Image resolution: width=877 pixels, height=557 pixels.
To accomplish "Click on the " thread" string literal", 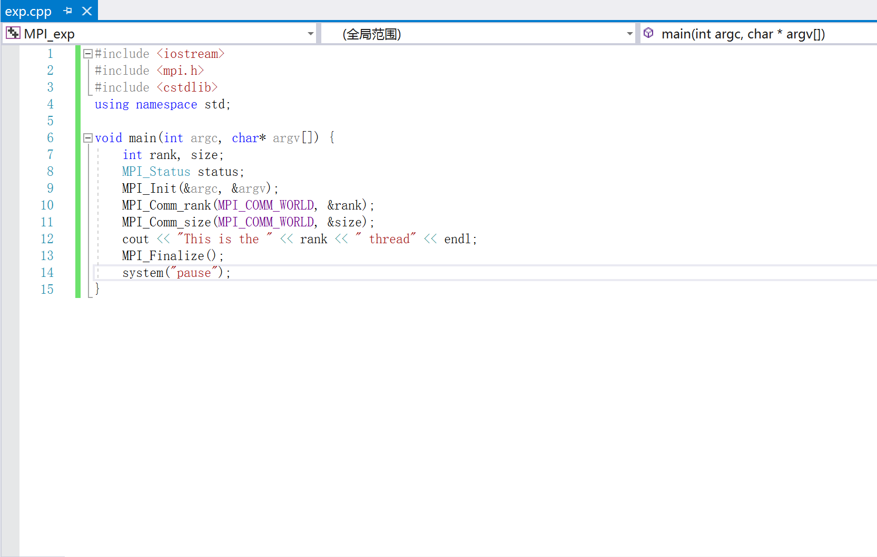I will [386, 239].
